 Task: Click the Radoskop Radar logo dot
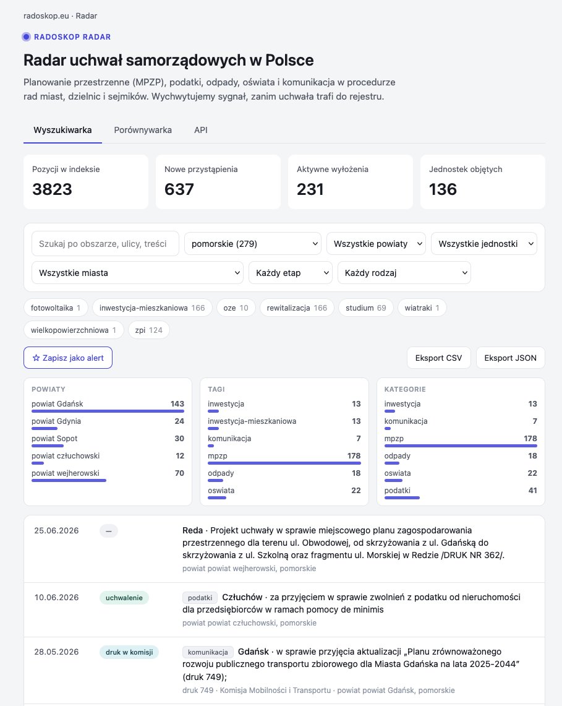tap(27, 37)
